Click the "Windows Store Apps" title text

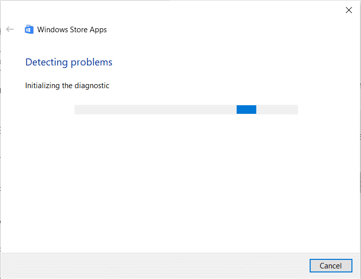tap(72, 30)
